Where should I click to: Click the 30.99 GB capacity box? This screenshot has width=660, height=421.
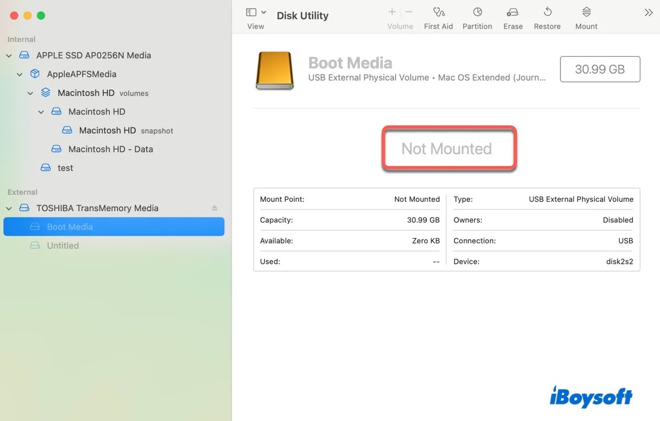(599, 69)
